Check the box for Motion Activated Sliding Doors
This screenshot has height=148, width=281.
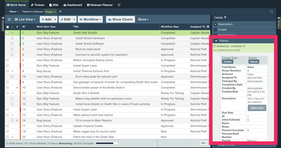tap(7, 60)
